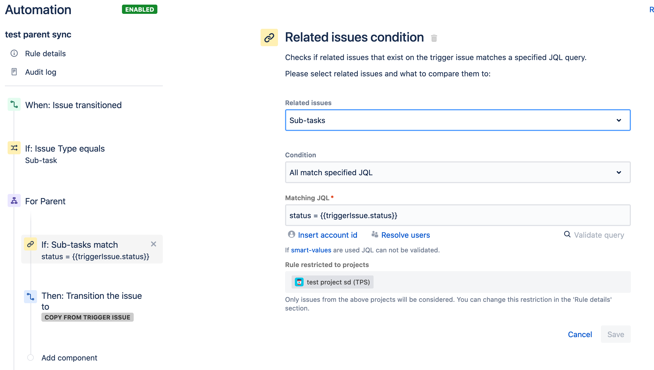Image resolution: width=654 pixels, height=370 pixels.
Task: Click the test project sd avatar icon
Action: coord(299,282)
